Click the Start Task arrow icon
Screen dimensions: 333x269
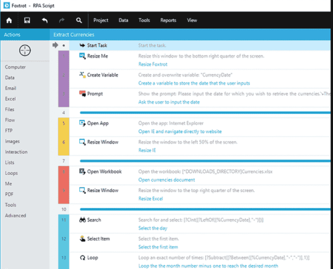click(x=81, y=45)
